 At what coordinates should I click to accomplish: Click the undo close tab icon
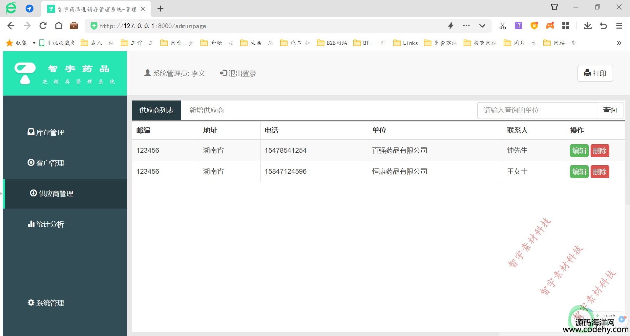[x=603, y=26]
